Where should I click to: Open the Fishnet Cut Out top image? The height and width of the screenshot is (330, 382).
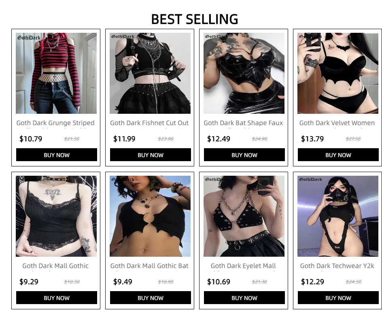150,73
